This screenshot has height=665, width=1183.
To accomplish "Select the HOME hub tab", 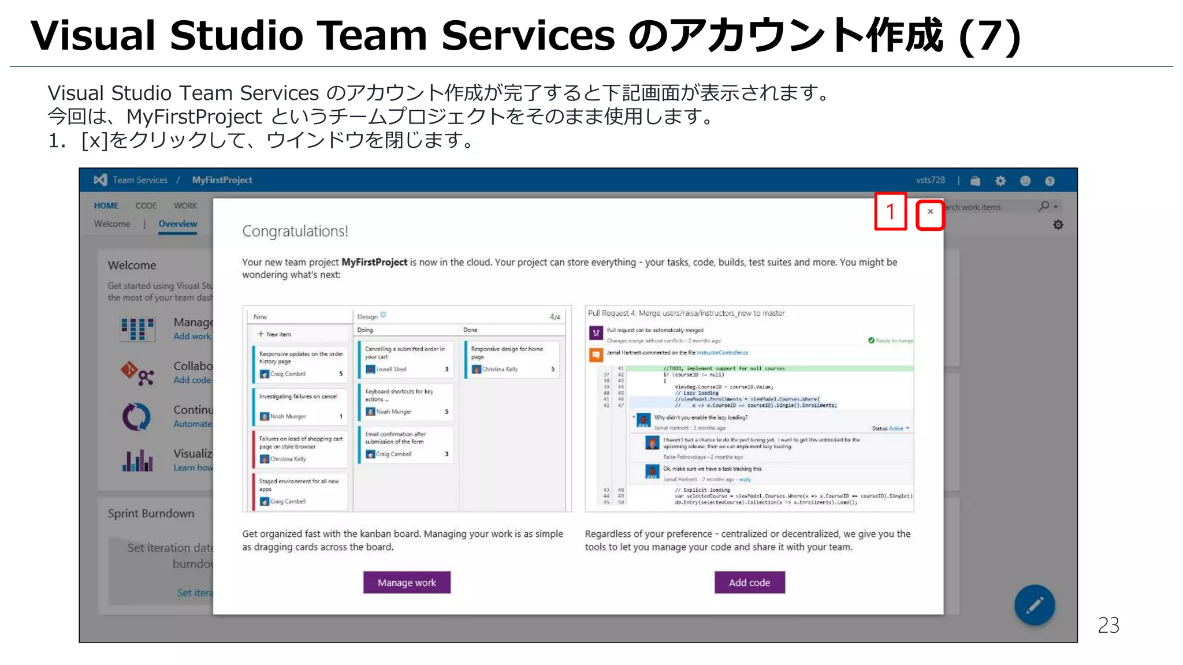I will click(106, 206).
